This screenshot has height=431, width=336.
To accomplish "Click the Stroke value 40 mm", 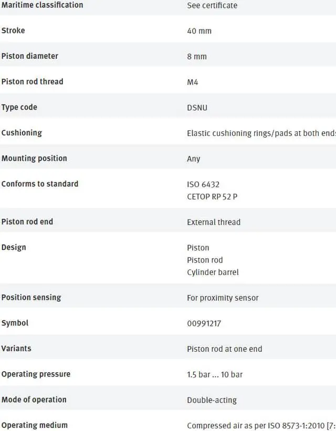I will (x=199, y=31).
